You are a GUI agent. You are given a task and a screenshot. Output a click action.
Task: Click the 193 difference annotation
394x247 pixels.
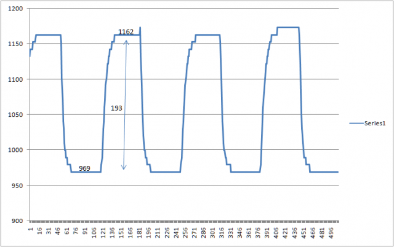coord(116,108)
